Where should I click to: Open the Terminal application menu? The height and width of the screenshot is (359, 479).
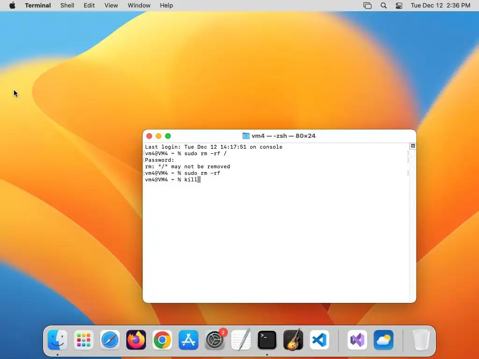(38, 6)
